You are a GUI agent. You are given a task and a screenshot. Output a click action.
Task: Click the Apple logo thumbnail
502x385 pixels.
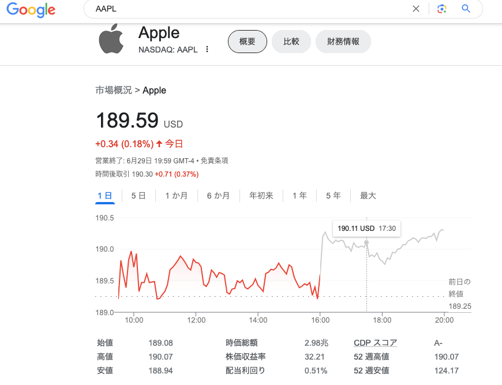(x=111, y=39)
